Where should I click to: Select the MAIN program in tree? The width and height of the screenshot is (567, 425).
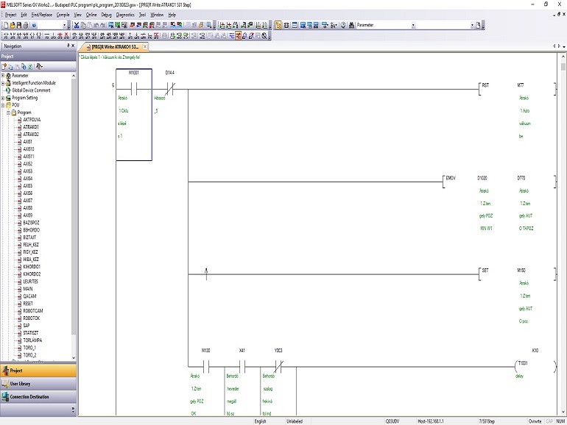28,289
